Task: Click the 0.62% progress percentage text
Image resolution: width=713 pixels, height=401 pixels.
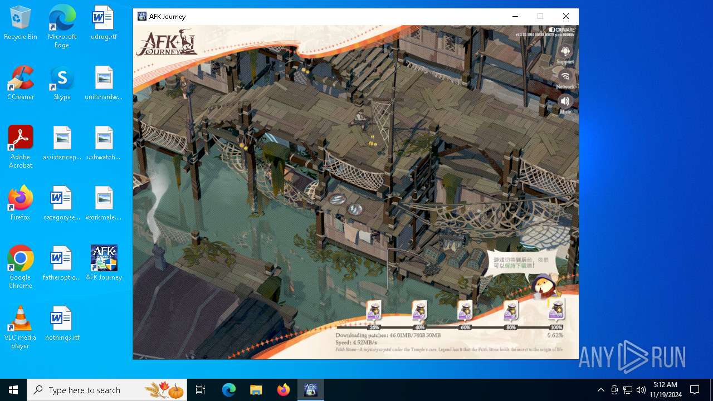Action: click(555, 335)
